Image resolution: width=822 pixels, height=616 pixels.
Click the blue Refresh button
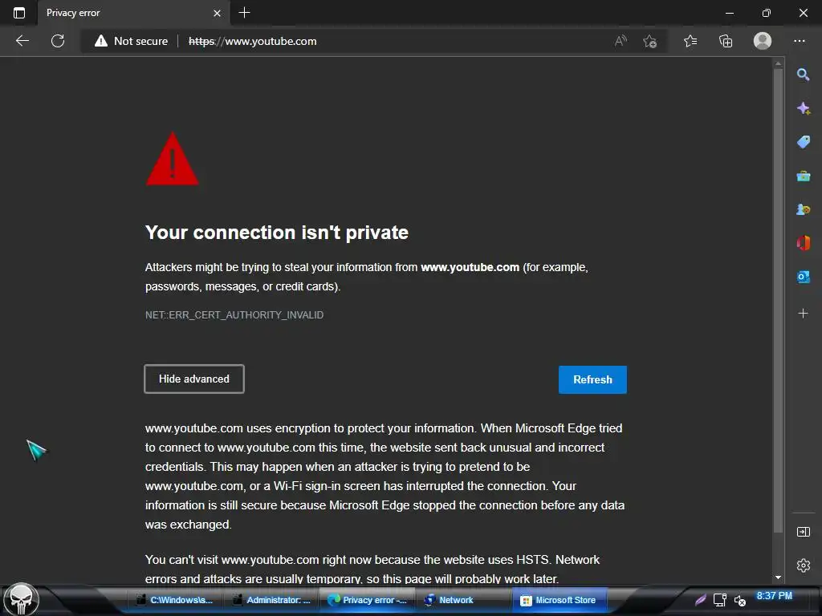click(x=592, y=379)
